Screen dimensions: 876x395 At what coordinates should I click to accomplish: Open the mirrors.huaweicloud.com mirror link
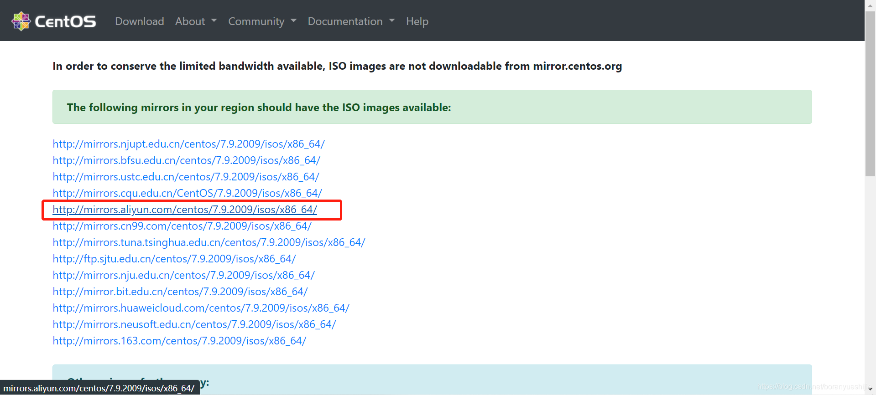tap(201, 308)
